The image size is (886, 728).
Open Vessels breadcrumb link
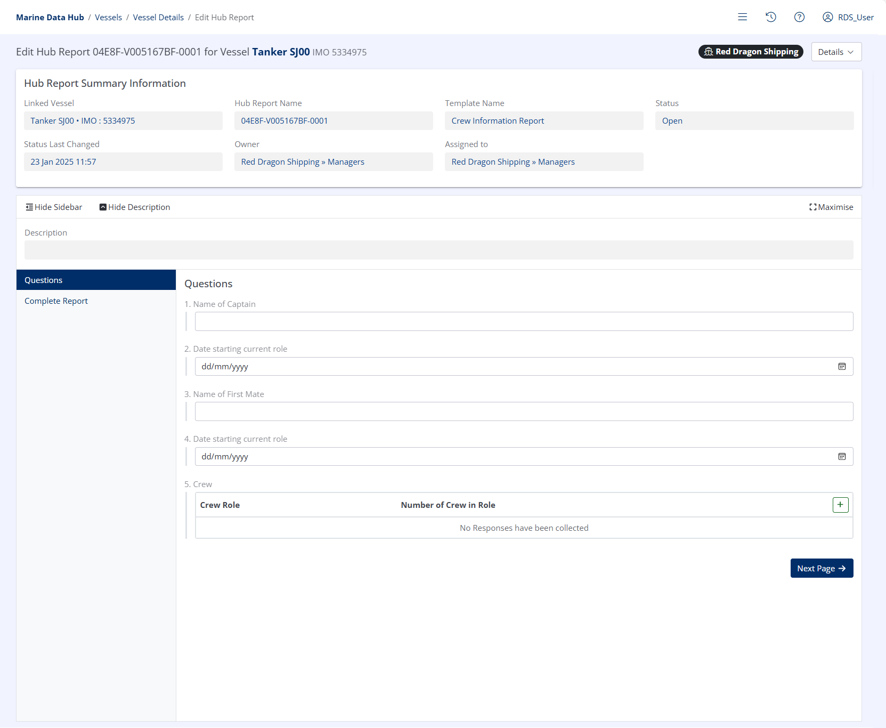(x=108, y=18)
